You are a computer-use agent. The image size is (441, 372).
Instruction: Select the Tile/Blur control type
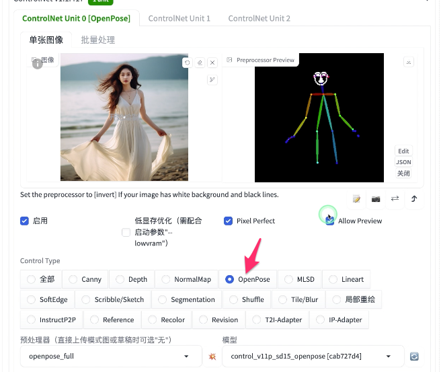point(298,299)
